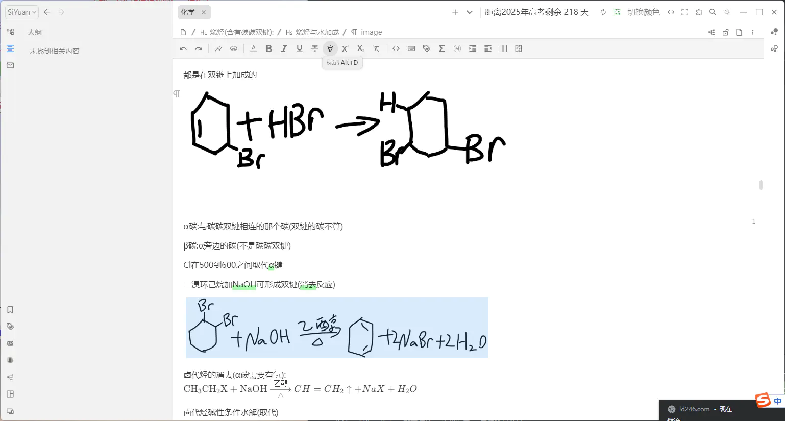Click the green icon beside 切换颜色
Screen dimensions: 785x421
617,12
